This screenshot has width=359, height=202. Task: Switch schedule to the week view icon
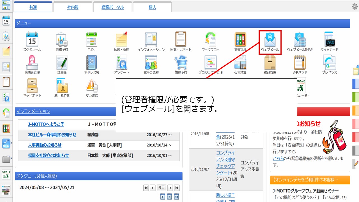click(x=169, y=196)
